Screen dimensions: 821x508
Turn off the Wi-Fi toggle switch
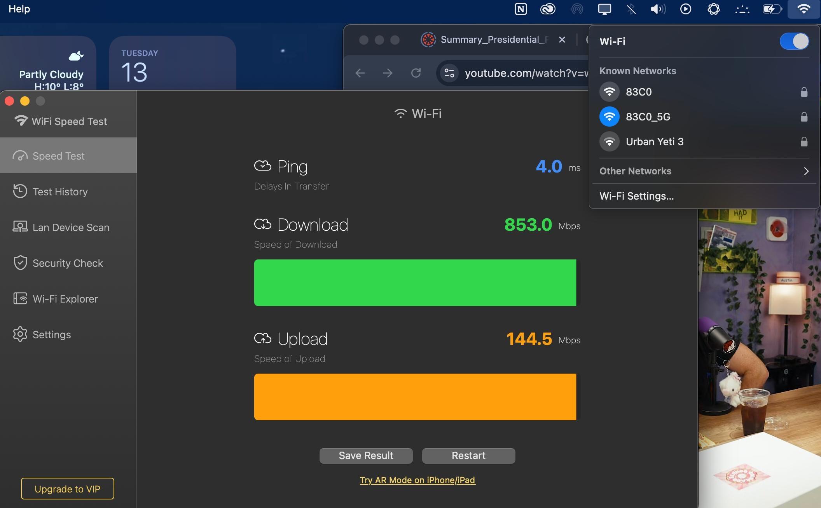click(794, 41)
